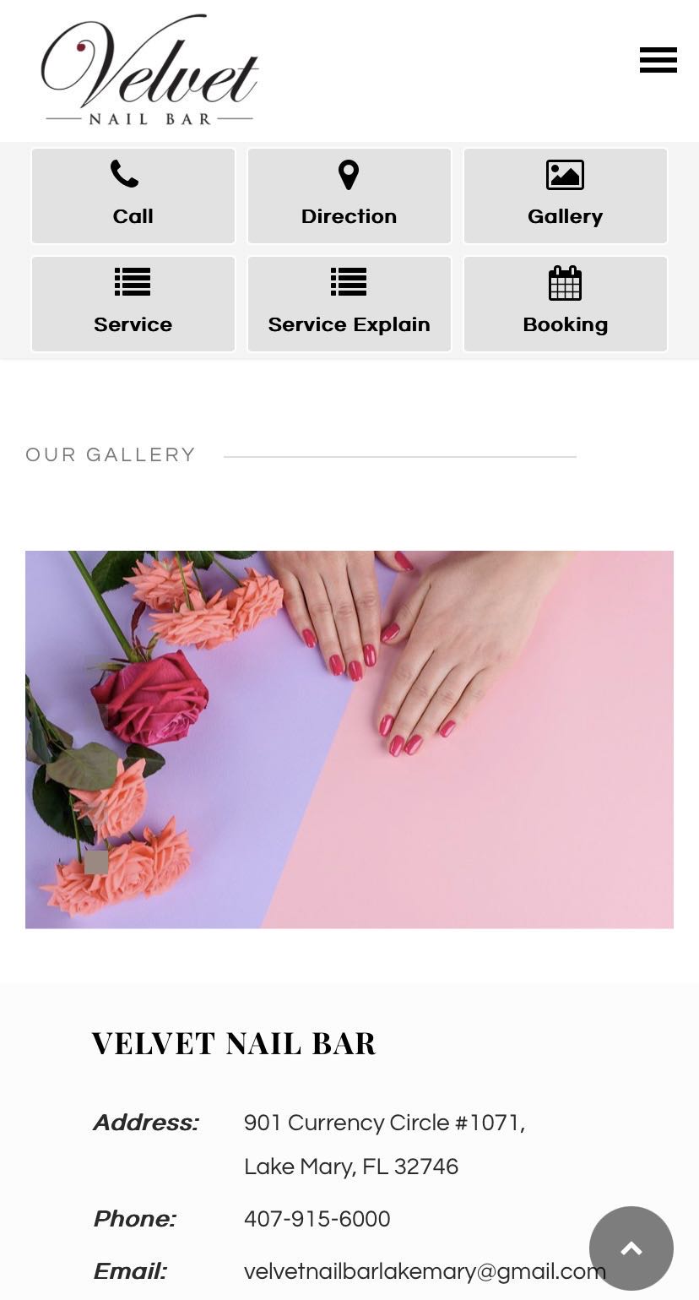699x1300 pixels.
Task: Click the gray square on gallery image
Action: click(x=96, y=862)
